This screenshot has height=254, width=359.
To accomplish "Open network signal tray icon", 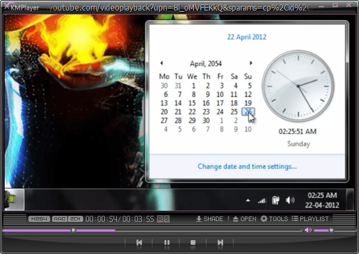I will [262, 201].
